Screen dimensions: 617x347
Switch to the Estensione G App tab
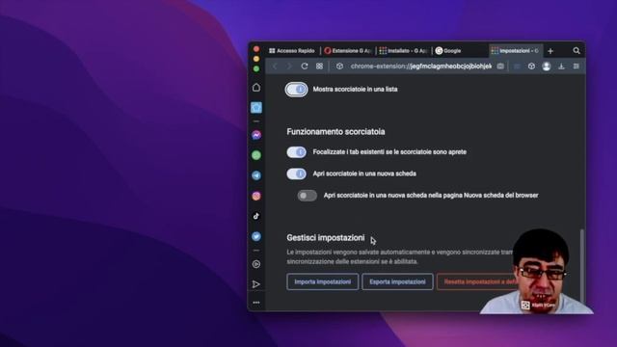[348, 51]
